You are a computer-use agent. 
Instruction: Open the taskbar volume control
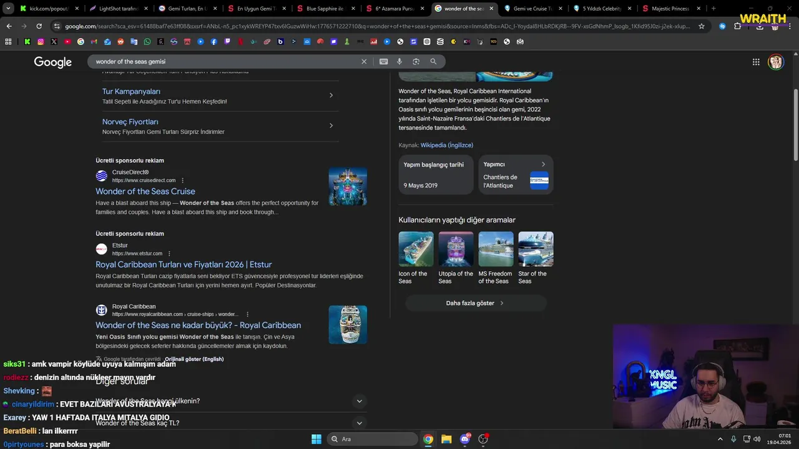pyautogui.click(x=757, y=439)
